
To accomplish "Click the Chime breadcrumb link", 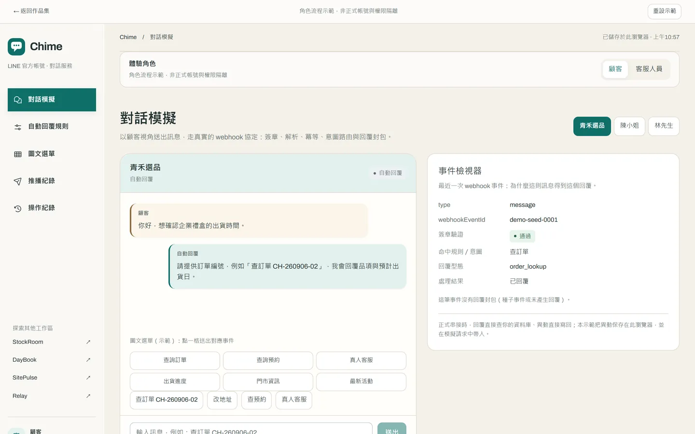I will [x=128, y=37].
